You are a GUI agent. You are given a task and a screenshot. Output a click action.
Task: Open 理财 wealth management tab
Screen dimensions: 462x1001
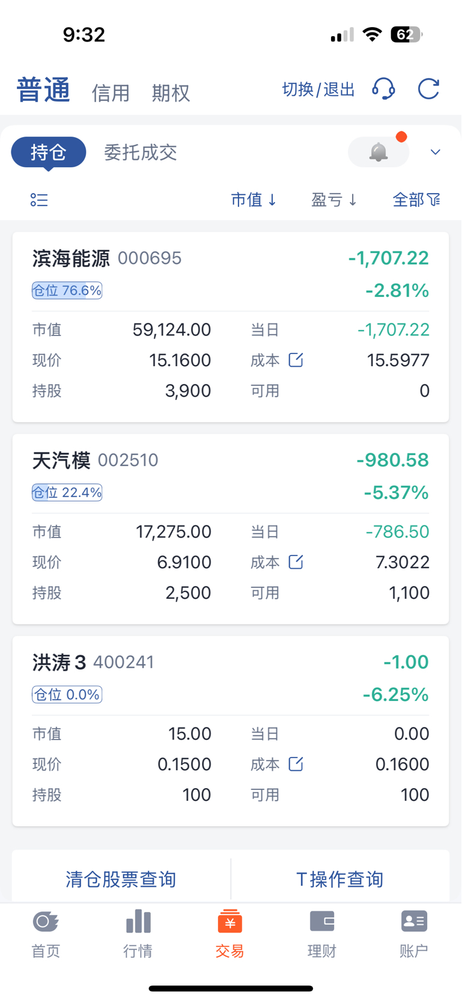click(322, 934)
